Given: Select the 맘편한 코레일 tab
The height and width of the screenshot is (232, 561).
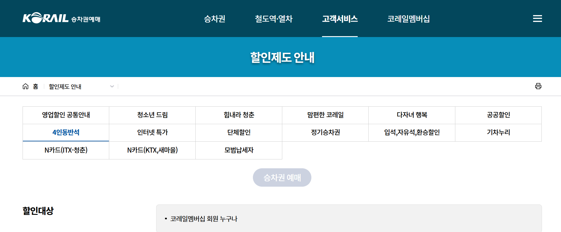Looking at the screenshot, I should click(325, 115).
